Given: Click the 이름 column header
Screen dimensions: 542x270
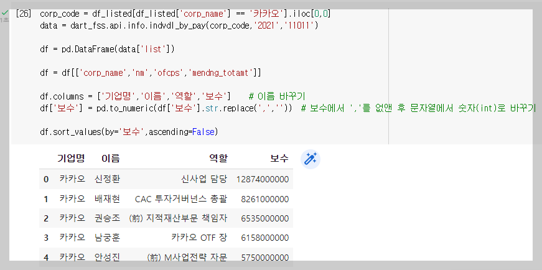Looking at the screenshot, I should (111, 159).
